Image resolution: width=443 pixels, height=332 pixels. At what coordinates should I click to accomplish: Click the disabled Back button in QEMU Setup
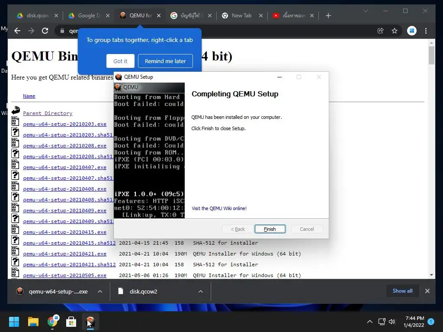coord(238,229)
